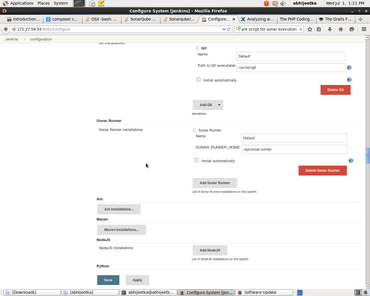Toggle Git Install automatically checkbox
Image resolution: width=370 pixels, height=296 pixels.
point(199,79)
